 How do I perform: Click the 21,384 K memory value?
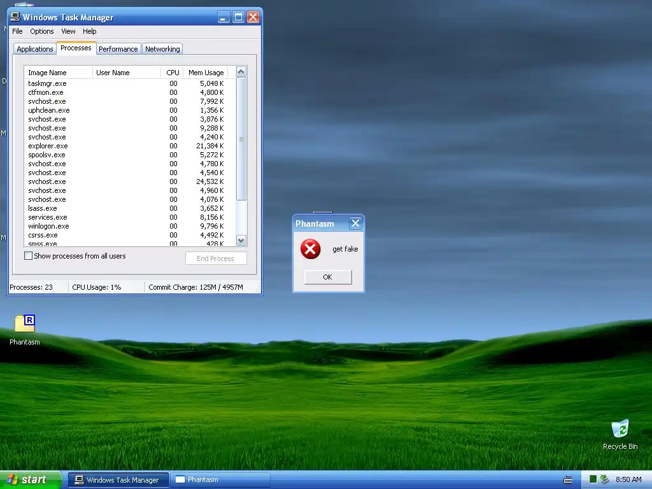(210, 146)
